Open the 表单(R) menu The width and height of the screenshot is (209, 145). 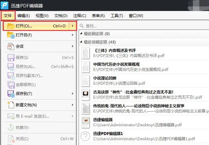pyautogui.click(x=98, y=16)
